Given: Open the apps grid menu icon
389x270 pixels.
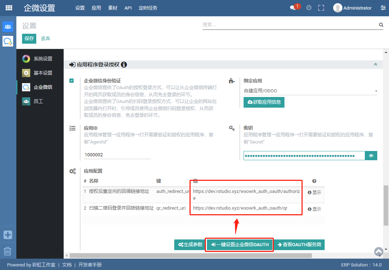Looking at the screenshot, I should (x=9, y=8).
